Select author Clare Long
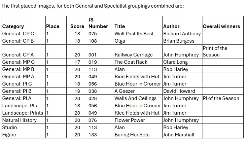Screen dimensions: 247x142 tap(175, 62)
